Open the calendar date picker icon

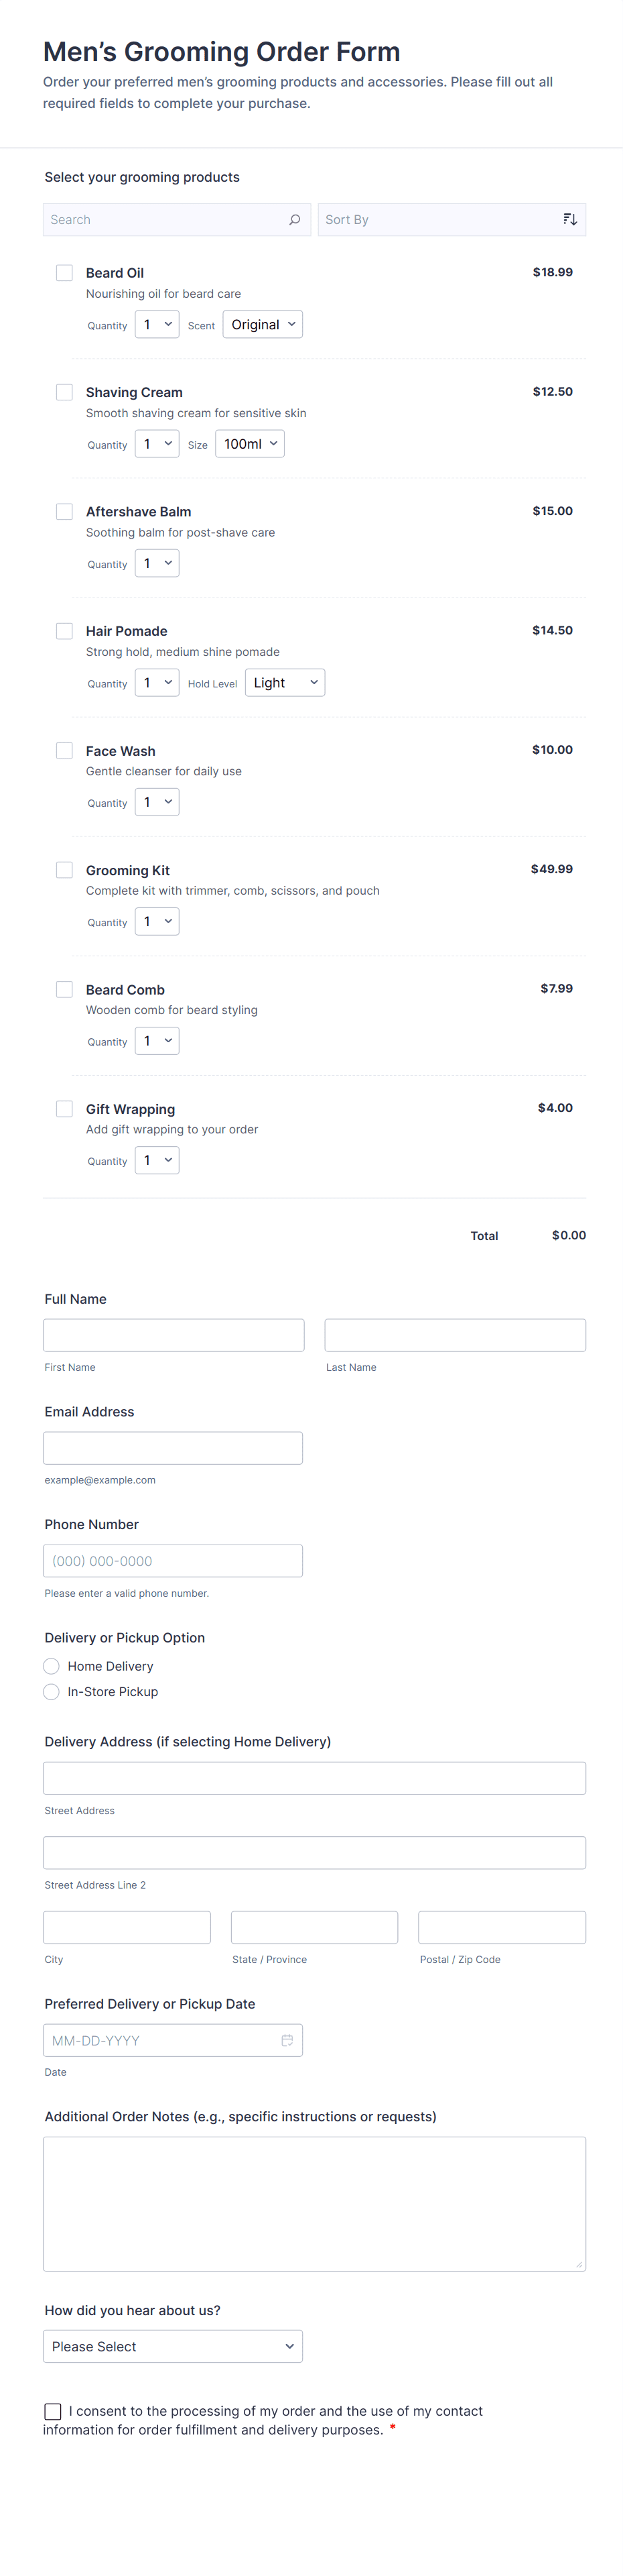pos(287,2040)
